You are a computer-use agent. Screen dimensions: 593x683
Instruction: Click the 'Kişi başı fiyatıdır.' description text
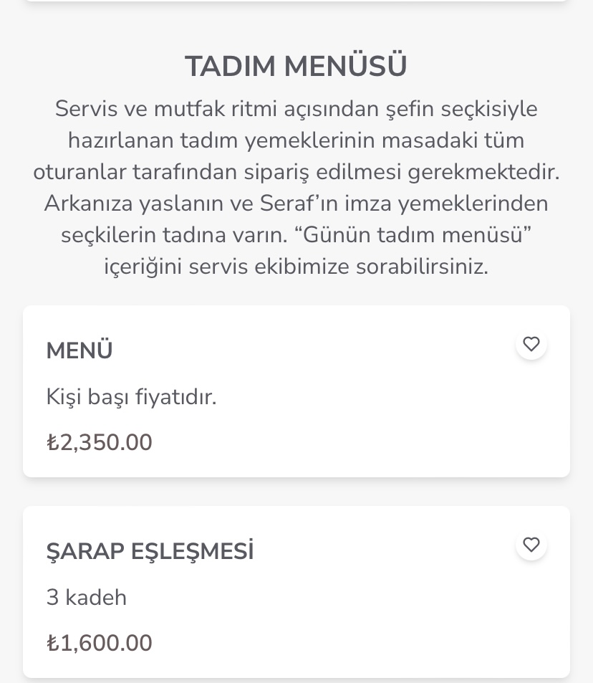point(132,397)
